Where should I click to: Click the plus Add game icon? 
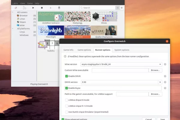50,8
